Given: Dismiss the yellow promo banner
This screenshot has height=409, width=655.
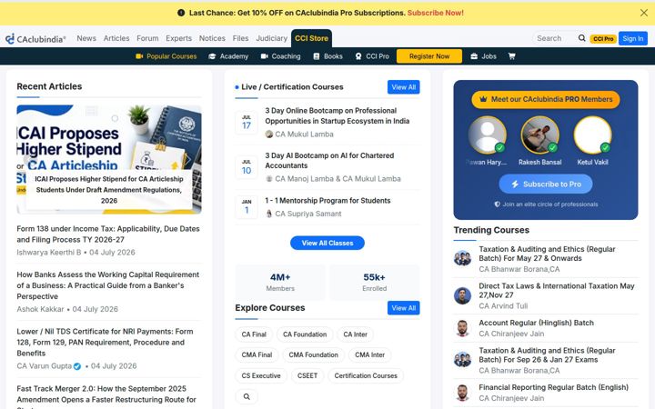Looking at the screenshot, I should click(x=644, y=13).
